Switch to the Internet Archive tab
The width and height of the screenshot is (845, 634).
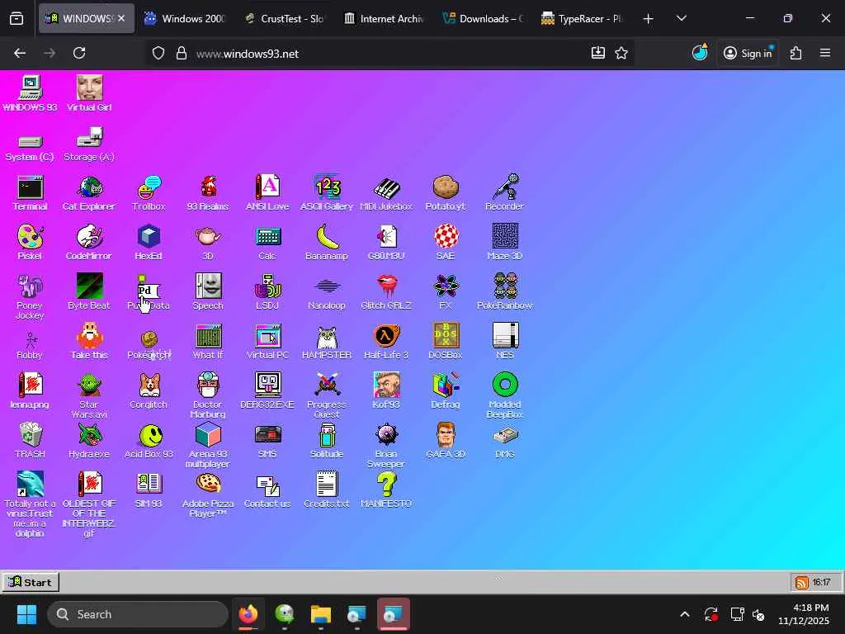383,18
